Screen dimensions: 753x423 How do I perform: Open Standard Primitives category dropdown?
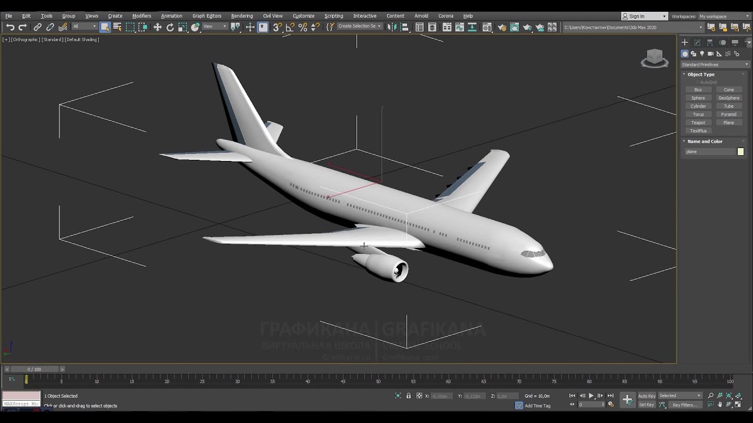click(x=715, y=65)
